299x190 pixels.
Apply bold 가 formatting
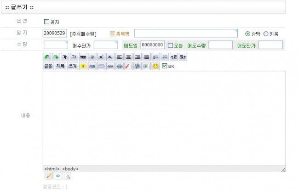coord(65,57)
